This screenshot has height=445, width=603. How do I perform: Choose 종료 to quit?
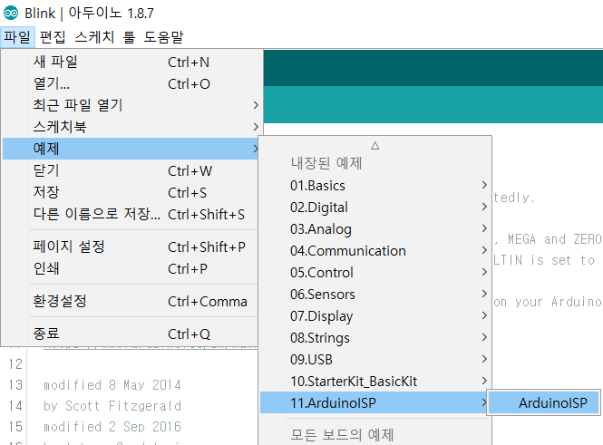point(130,334)
